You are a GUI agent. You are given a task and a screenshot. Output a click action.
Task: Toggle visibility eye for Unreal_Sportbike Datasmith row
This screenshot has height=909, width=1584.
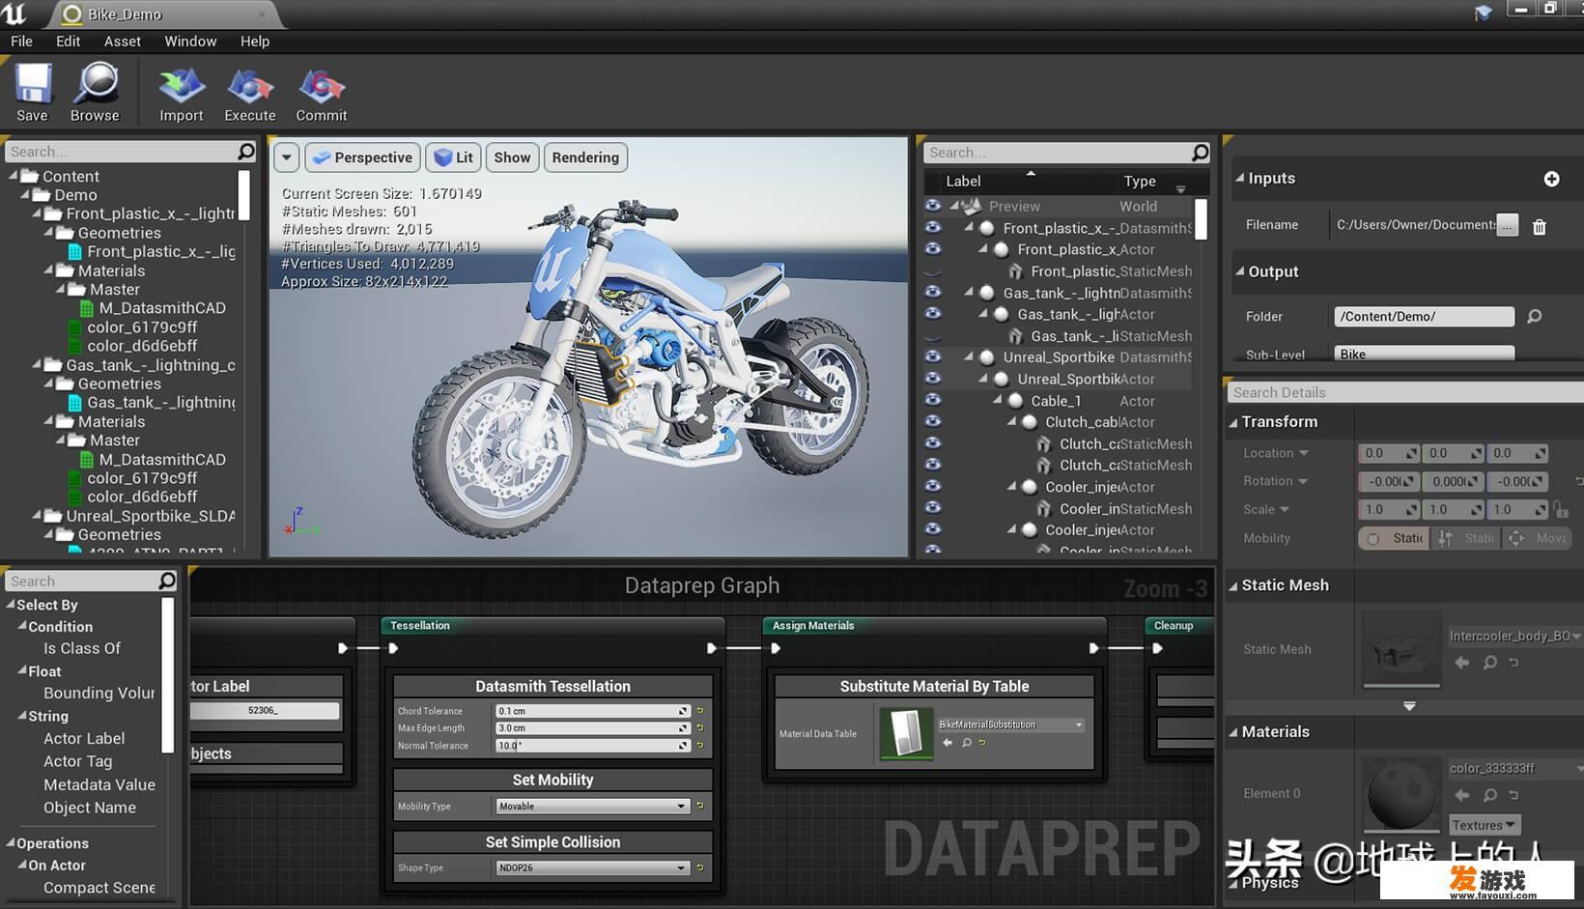pos(932,357)
